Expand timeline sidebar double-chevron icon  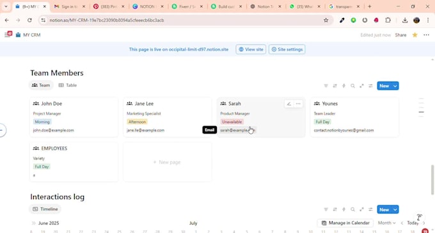pyautogui.click(x=33, y=223)
